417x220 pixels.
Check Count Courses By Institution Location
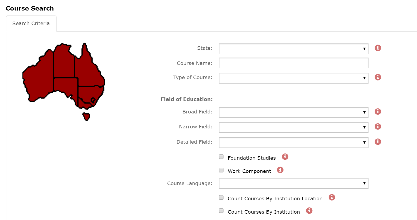[x=221, y=198]
